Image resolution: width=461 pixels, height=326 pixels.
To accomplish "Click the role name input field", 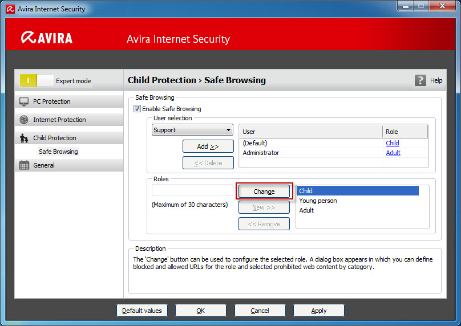I will [192, 190].
